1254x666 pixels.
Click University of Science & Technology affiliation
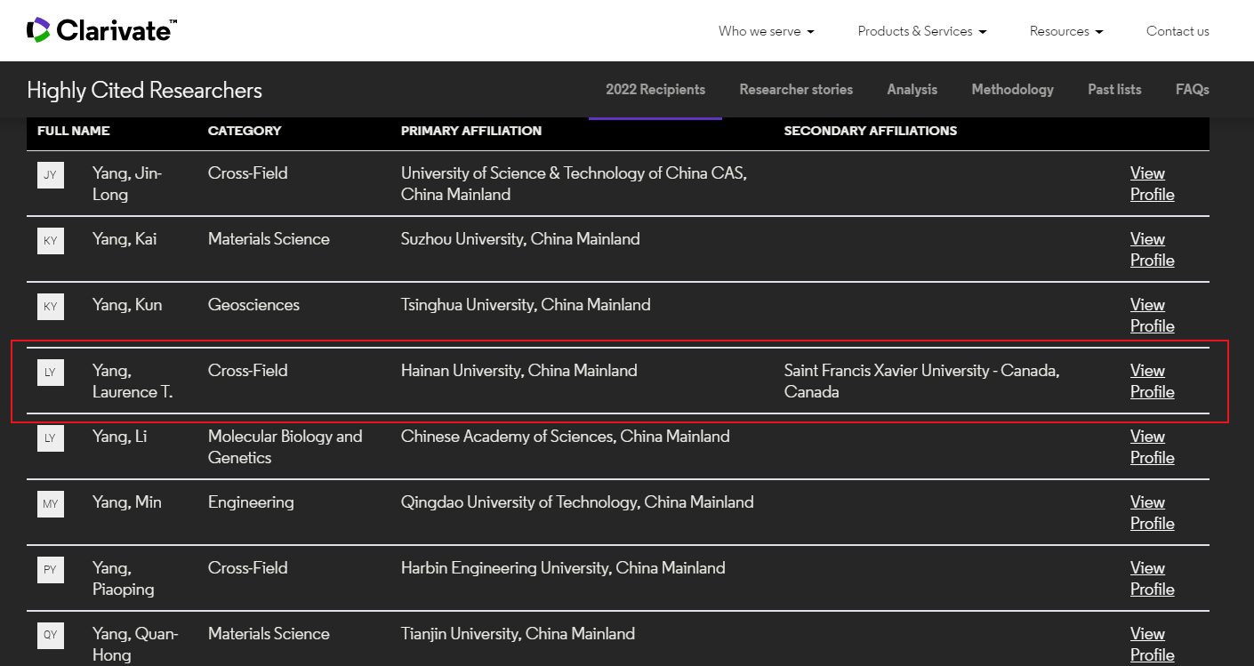click(574, 184)
